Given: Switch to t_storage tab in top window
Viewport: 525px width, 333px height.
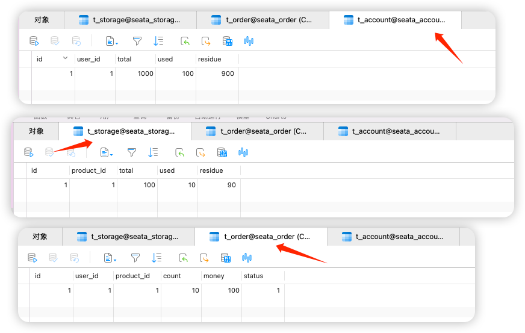Looking at the screenshot, I should pos(130,20).
